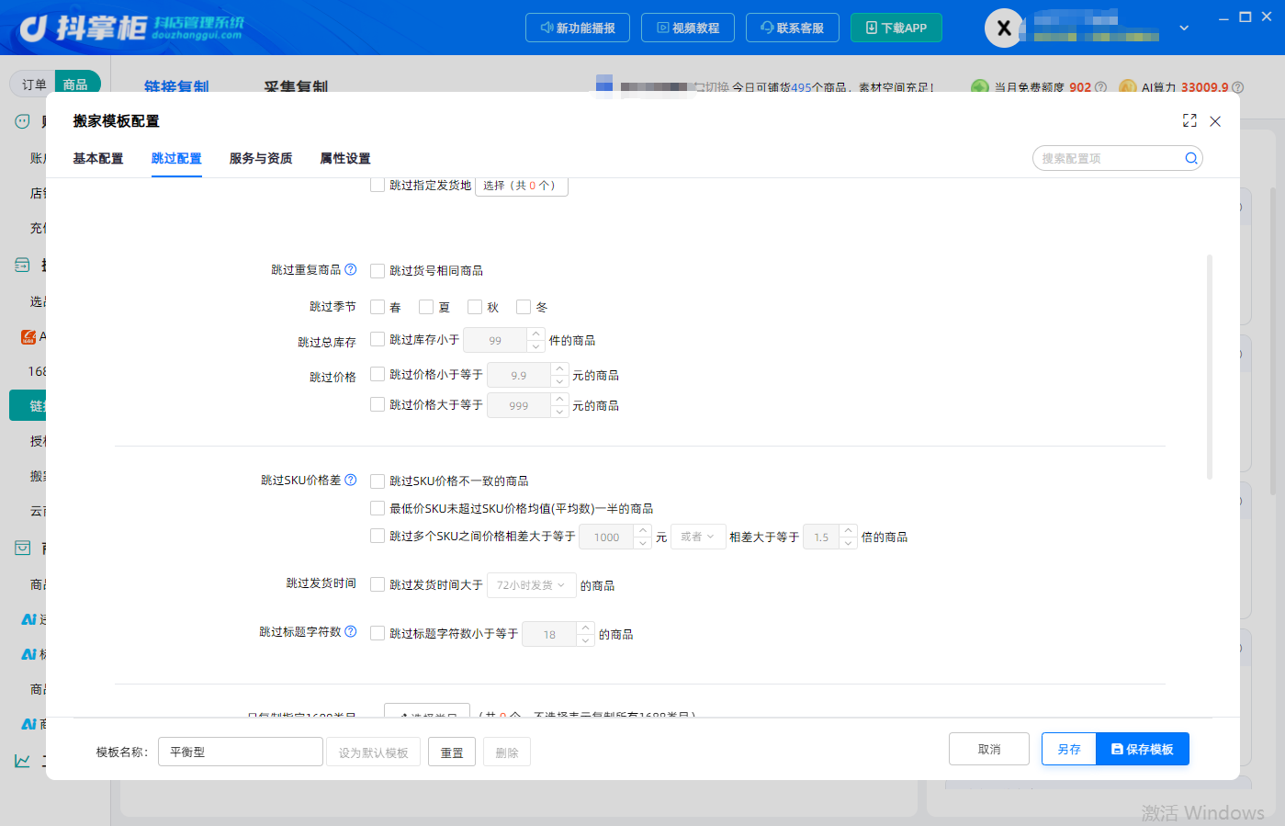Decrease the 跳过价格小于等于 value with down arrow
The width and height of the screenshot is (1285, 826).
(559, 381)
